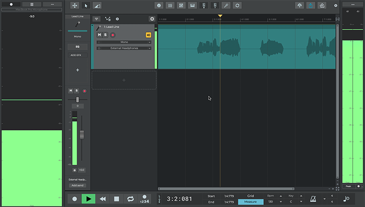Solo the Lead Line track
Viewport: 365px width, 207px height.
click(x=105, y=35)
